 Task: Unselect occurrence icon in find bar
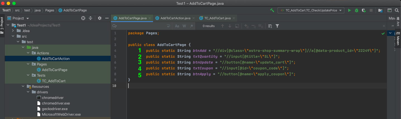click(254, 26)
